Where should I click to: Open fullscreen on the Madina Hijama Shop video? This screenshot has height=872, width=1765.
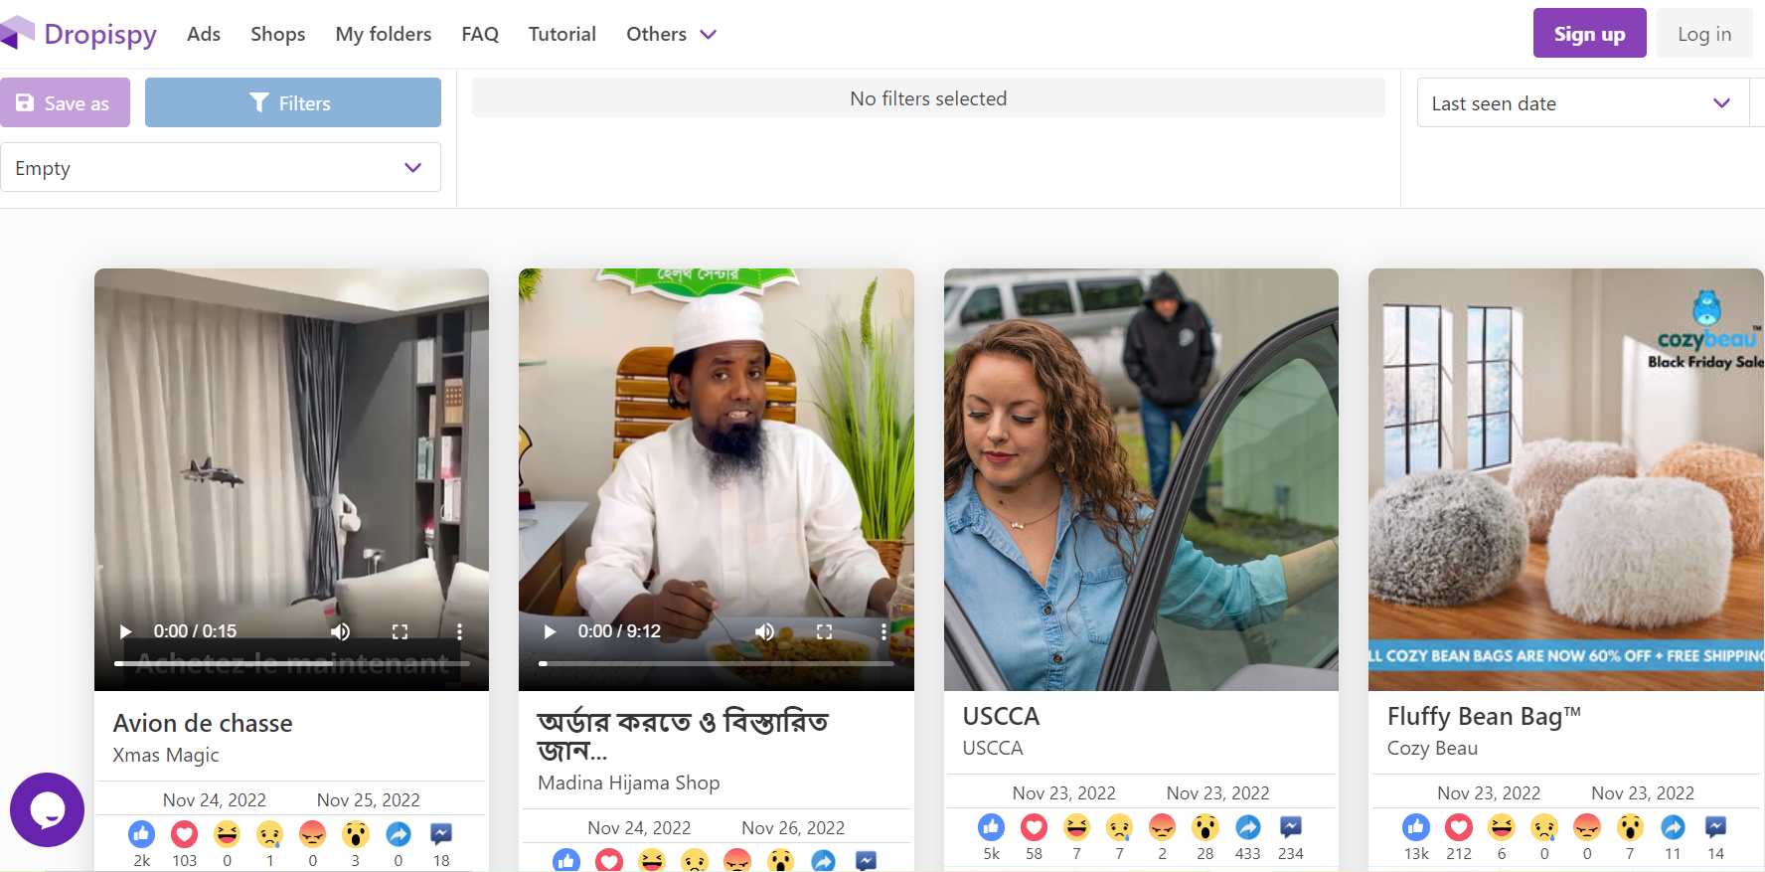pyautogui.click(x=824, y=631)
